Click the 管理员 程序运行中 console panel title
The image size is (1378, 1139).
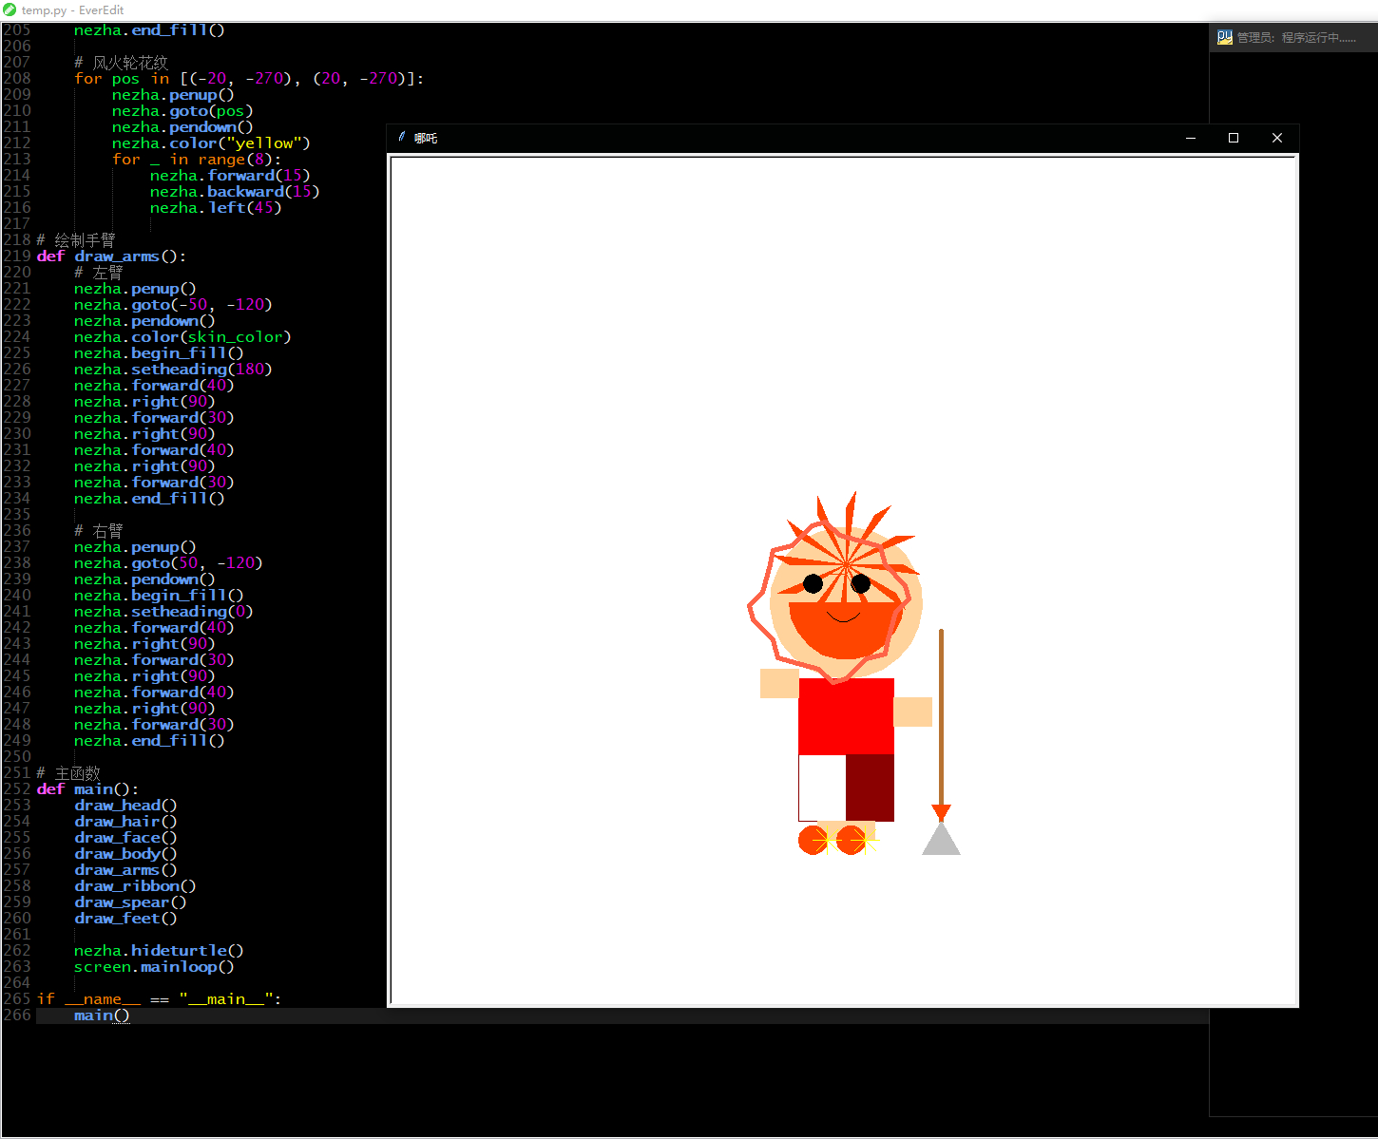[1296, 38]
